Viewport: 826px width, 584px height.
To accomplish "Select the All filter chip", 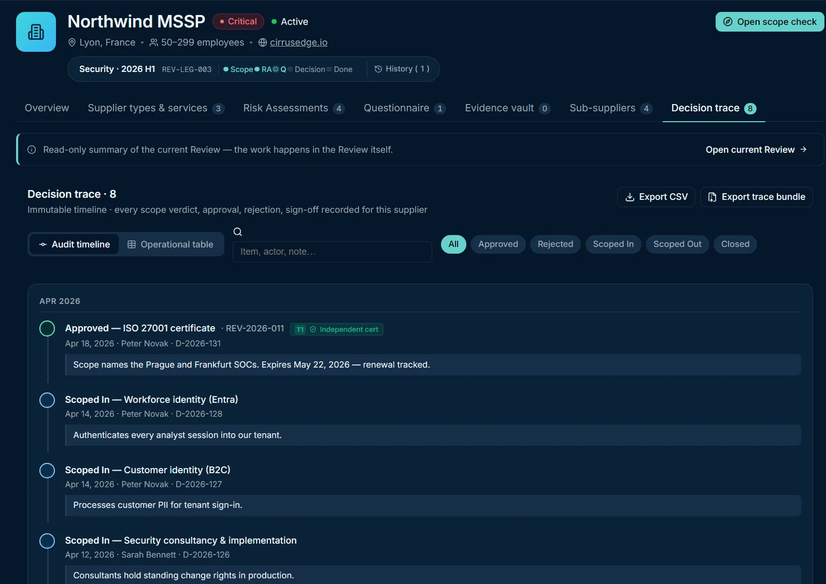I will 453,244.
